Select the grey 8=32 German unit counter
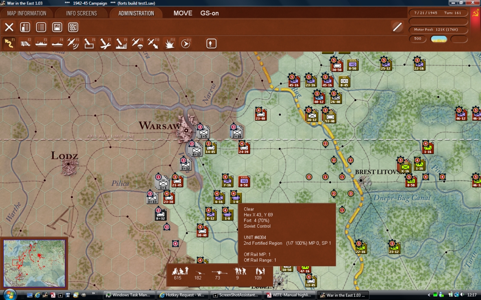 [161, 214]
